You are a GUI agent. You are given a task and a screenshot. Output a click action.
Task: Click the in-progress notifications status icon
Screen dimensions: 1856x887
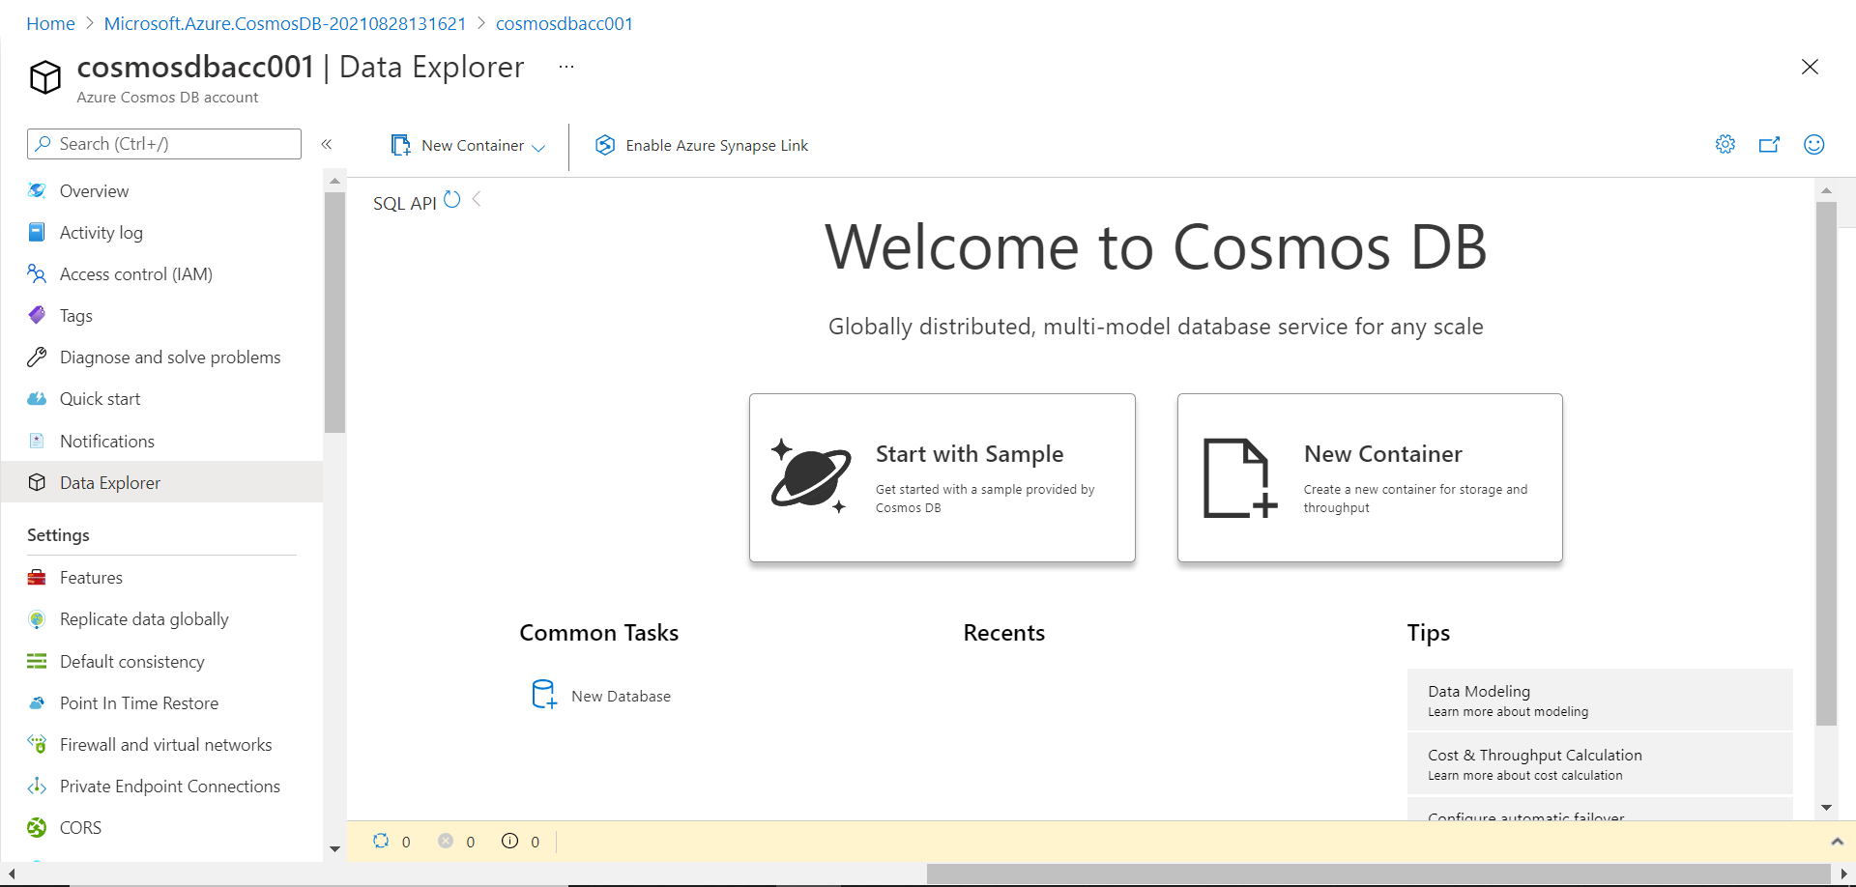(381, 841)
